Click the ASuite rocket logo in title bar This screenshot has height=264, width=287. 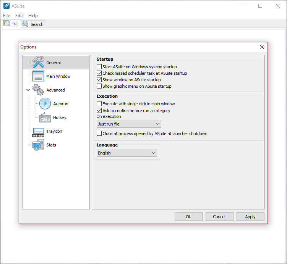[6, 6]
